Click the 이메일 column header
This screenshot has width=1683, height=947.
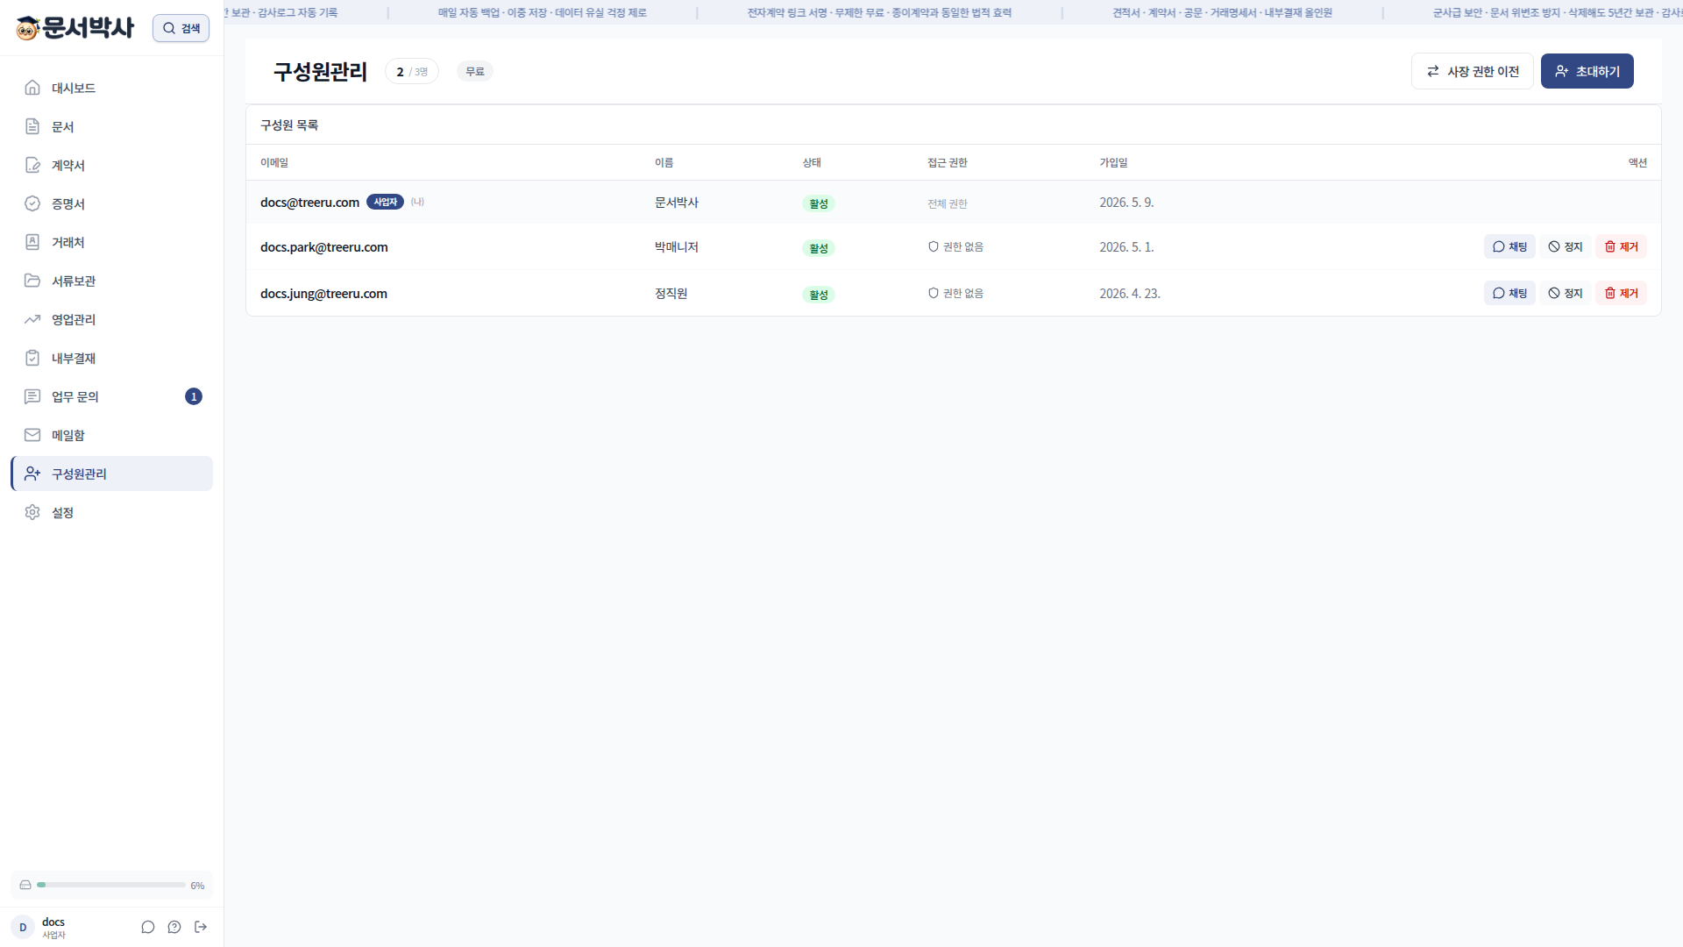click(x=274, y=163)
